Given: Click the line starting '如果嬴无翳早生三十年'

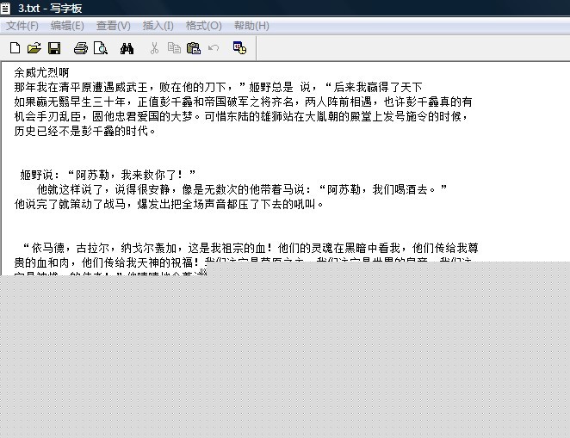Looking at the screenshot, I should (243, 102).
